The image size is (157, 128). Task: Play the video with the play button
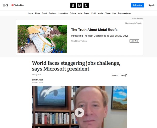(80, 113)
